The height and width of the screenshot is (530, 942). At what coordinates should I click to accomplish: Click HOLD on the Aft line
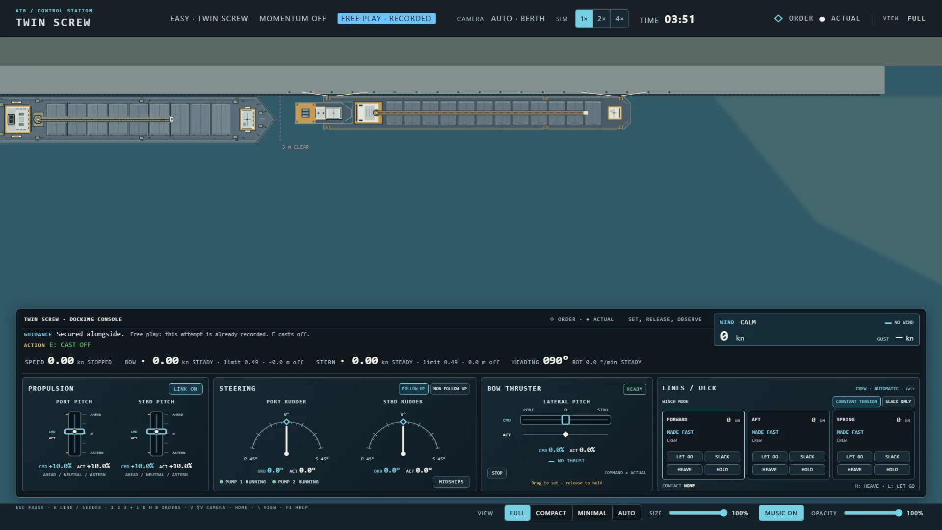pos(807,470)
